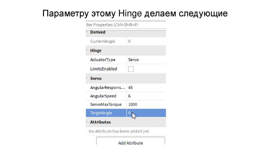Open the ActuatorType Servo dropdown
Screen dimensions: 272x152
click(146, 60)
